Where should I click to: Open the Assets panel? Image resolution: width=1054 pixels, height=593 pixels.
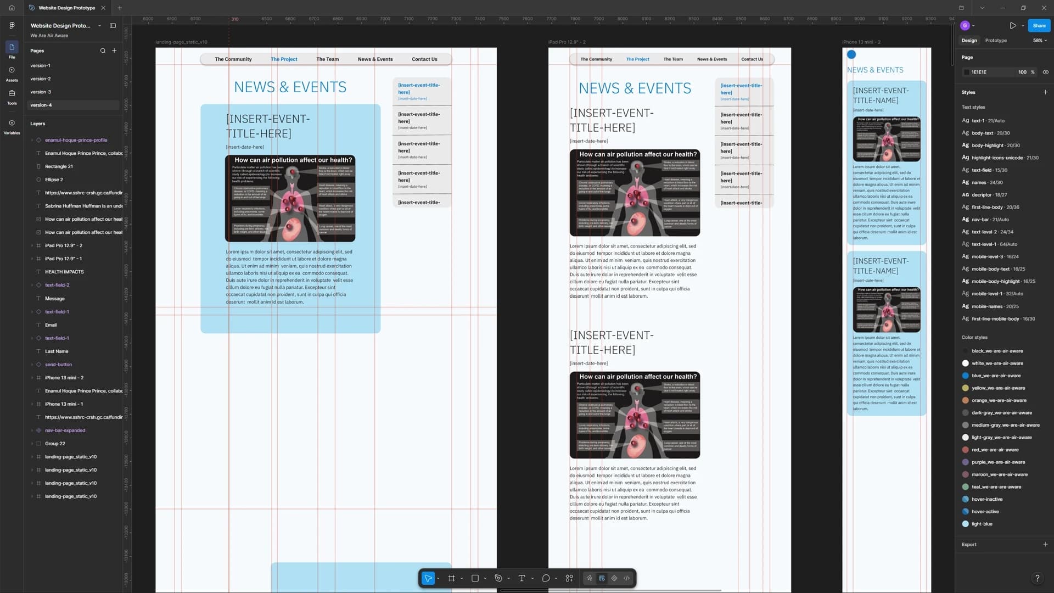pos(12,74)
